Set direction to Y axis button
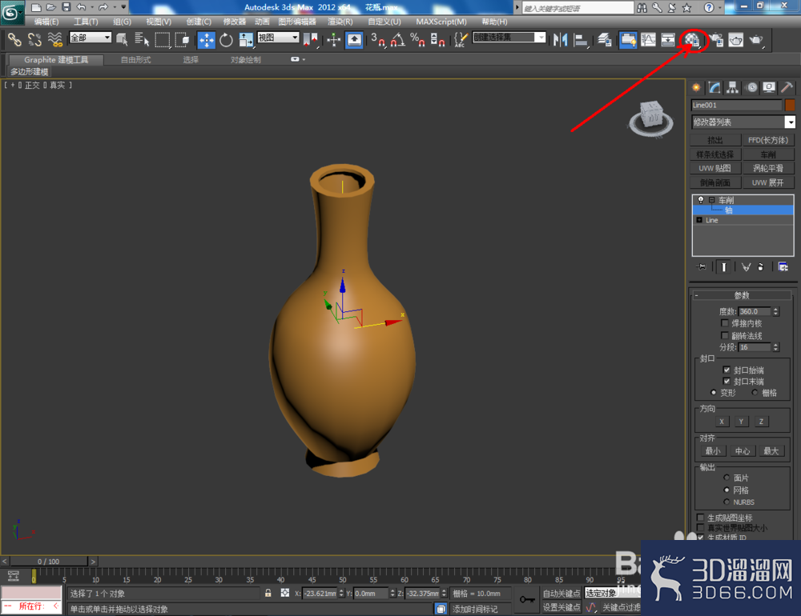 [x=741, y=421]
